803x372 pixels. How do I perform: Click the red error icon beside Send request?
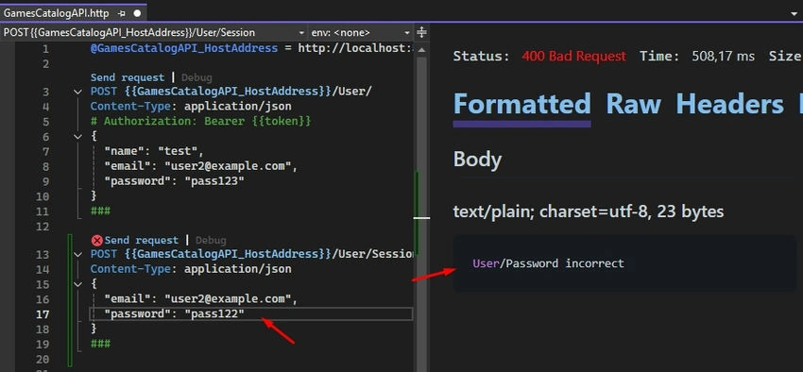pos(96,240)
